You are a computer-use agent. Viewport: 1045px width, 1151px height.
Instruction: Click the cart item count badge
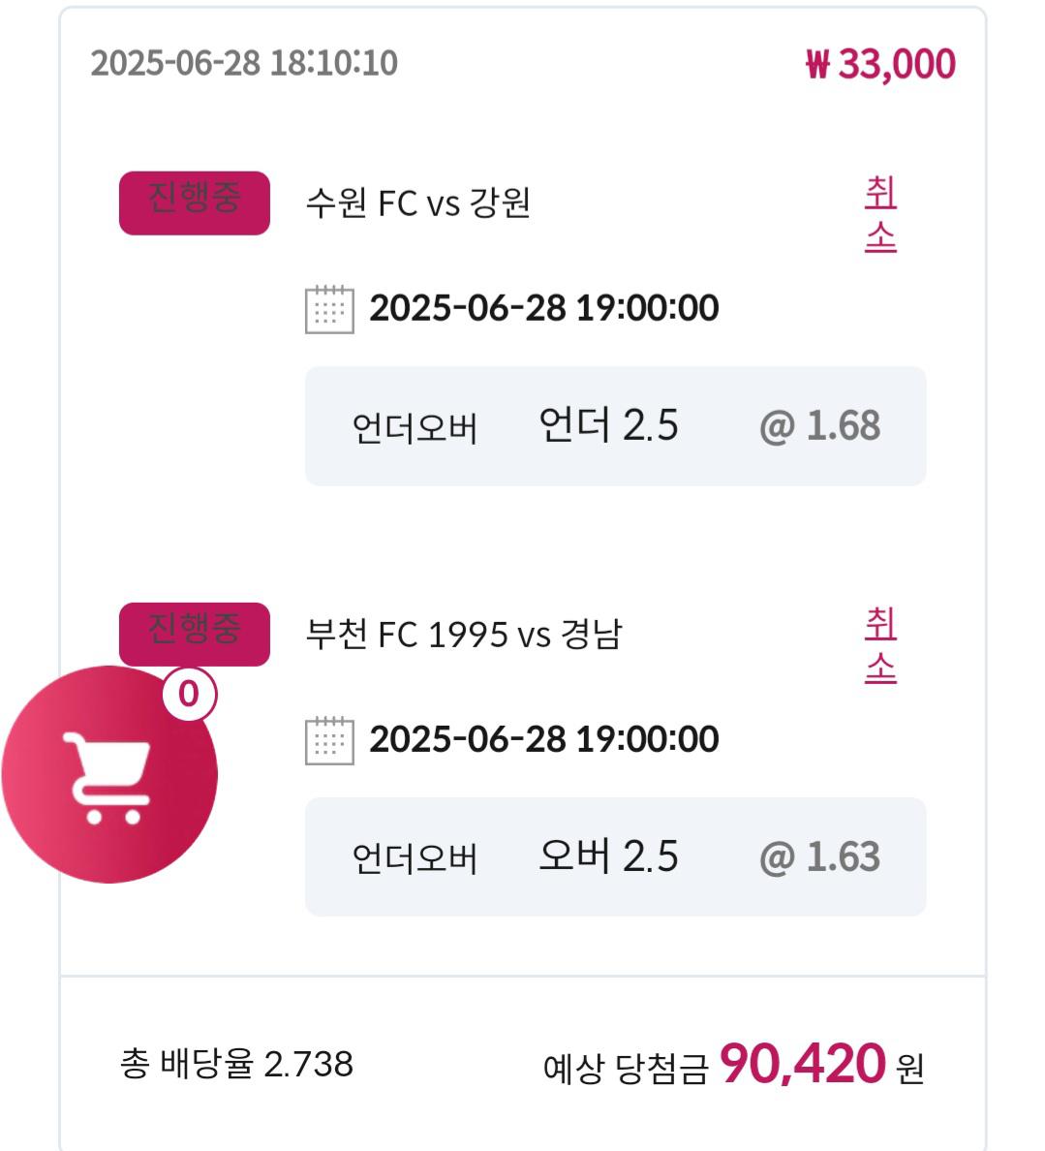(189, 694)
